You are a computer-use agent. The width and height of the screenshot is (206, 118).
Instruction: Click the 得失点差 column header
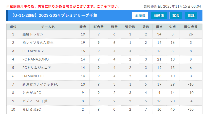(191, 27)
